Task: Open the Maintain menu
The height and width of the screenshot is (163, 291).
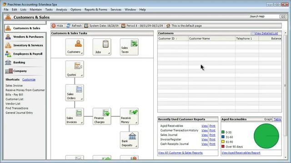Action: point(35,10)
